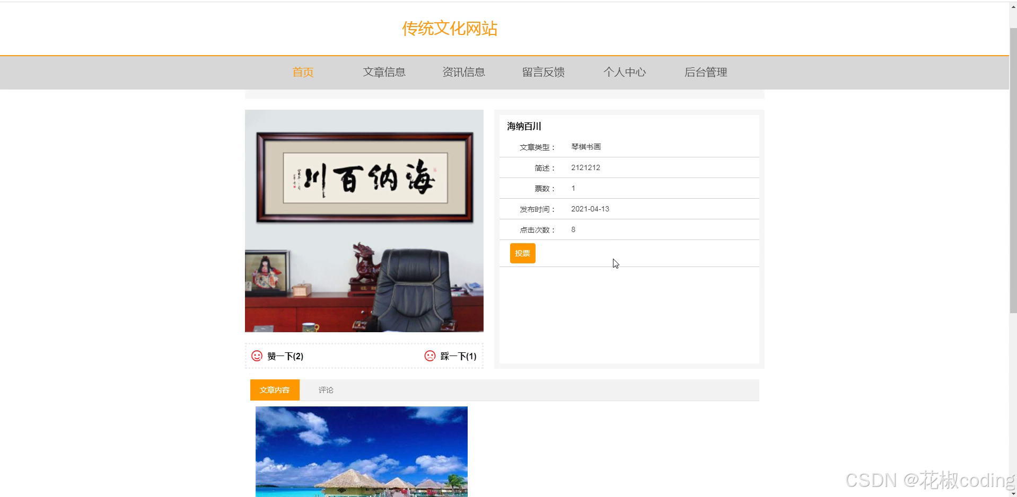Click the article title 海纳百川
This screenshot has width=1017, height=497.
[x=523, y=126]
